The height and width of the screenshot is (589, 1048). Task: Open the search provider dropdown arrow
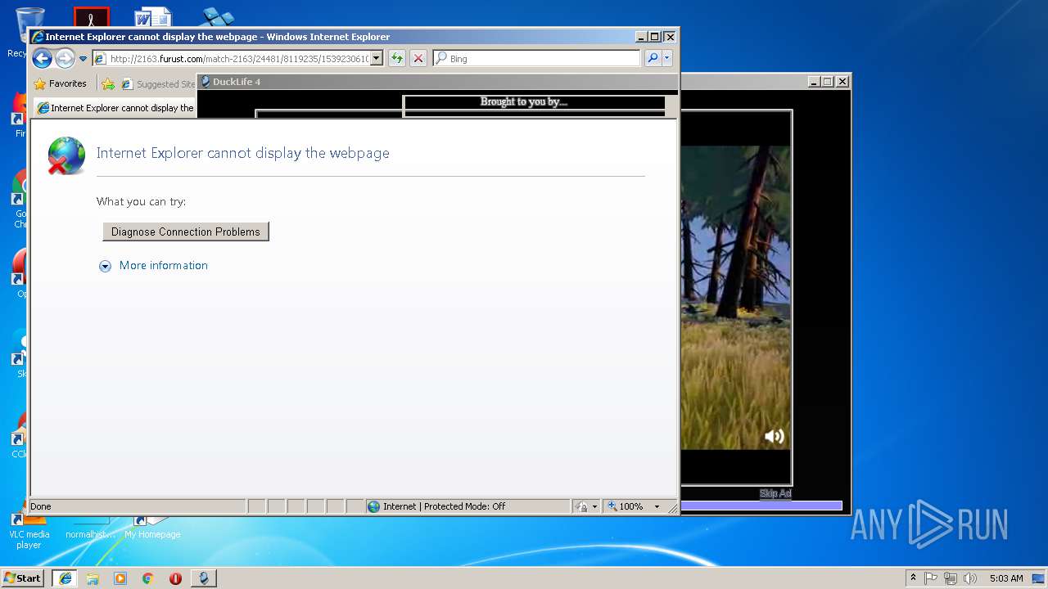coord(667,58)
